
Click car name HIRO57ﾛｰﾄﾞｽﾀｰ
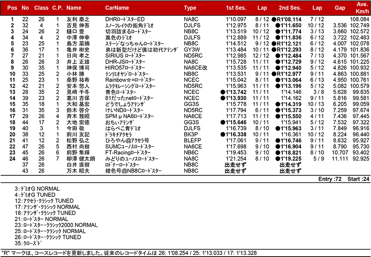click(x=125, y=68)
